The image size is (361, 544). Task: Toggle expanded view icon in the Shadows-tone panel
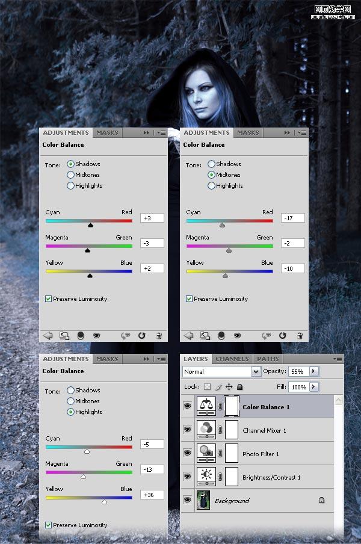click(64, 336)
